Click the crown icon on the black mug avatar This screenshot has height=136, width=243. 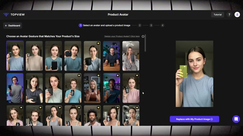(x=98, y=43)
